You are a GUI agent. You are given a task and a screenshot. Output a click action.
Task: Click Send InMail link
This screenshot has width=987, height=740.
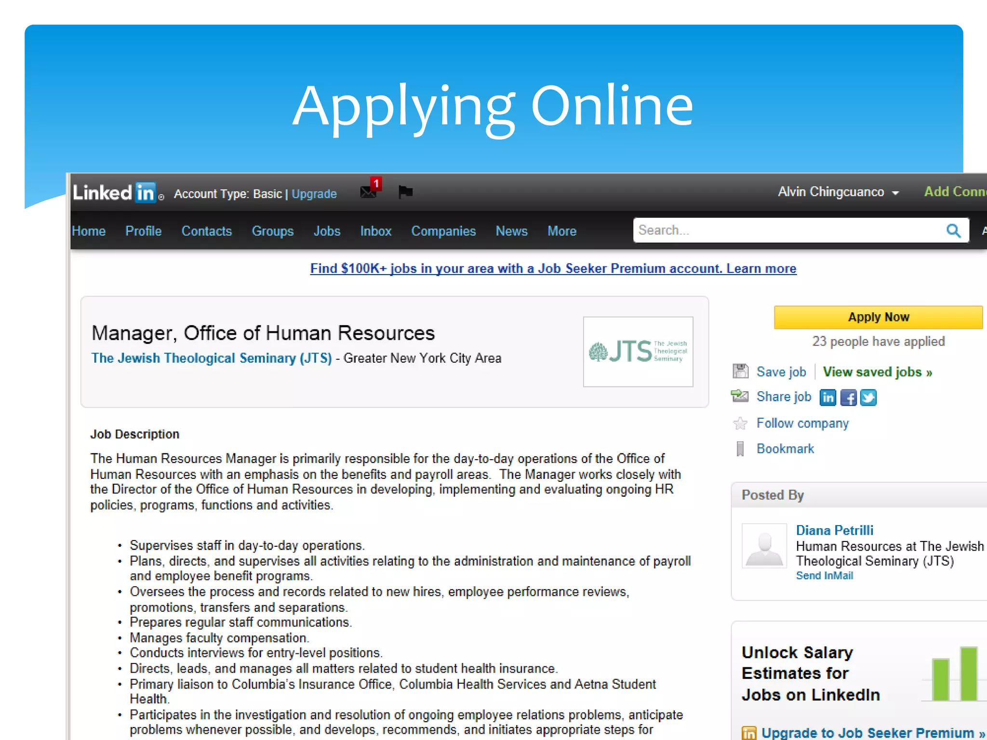825,576
